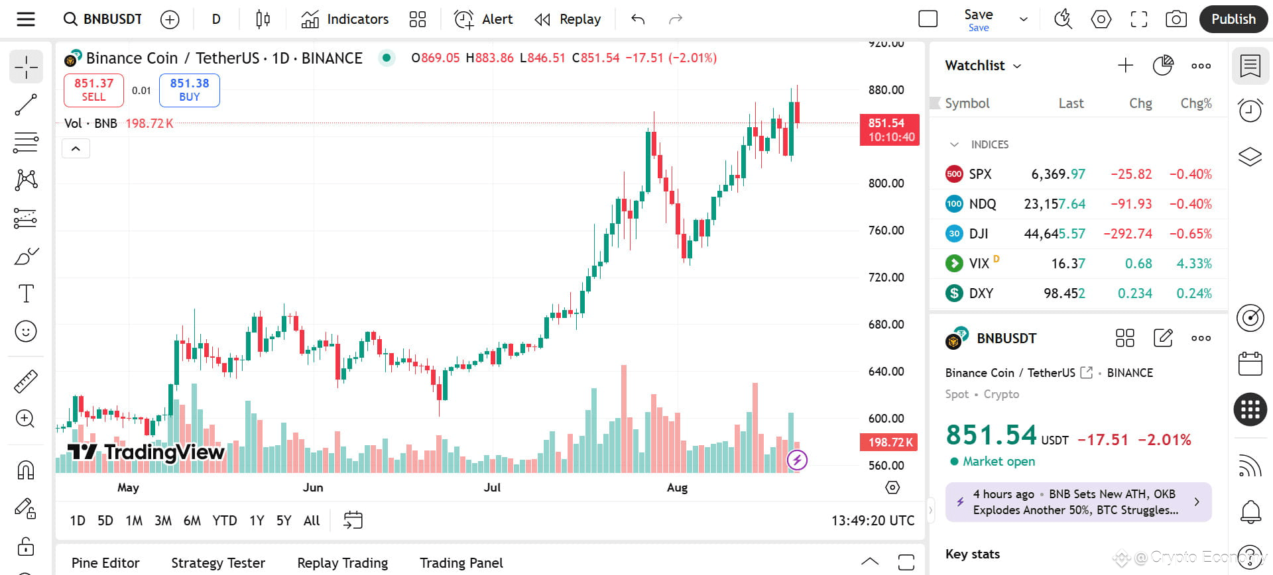Open the Save options dropdown arrow
The height and width of the screenshot is (575, 1273).
(1023, 19)
